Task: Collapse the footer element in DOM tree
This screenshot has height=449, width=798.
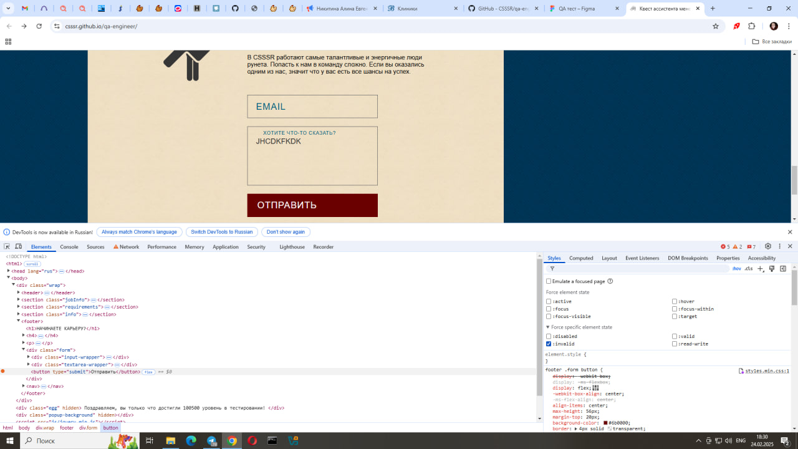Action: pyautogui.click(x=19, y=321)
